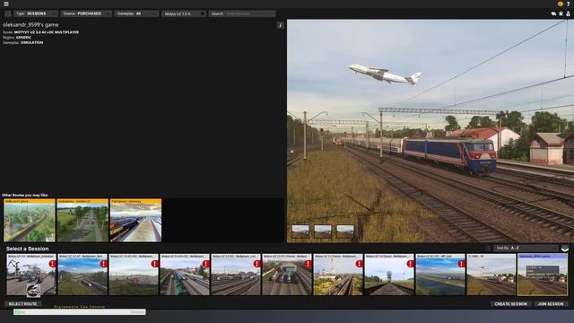Viewport: 574px width, 323px height.
Task: Open the chat bubbles icon
Action: pos(553,13)
